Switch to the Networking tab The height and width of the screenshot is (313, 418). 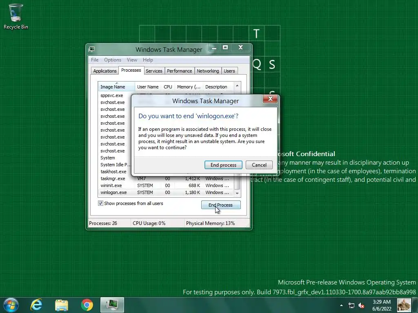click(x=208, y=71)
